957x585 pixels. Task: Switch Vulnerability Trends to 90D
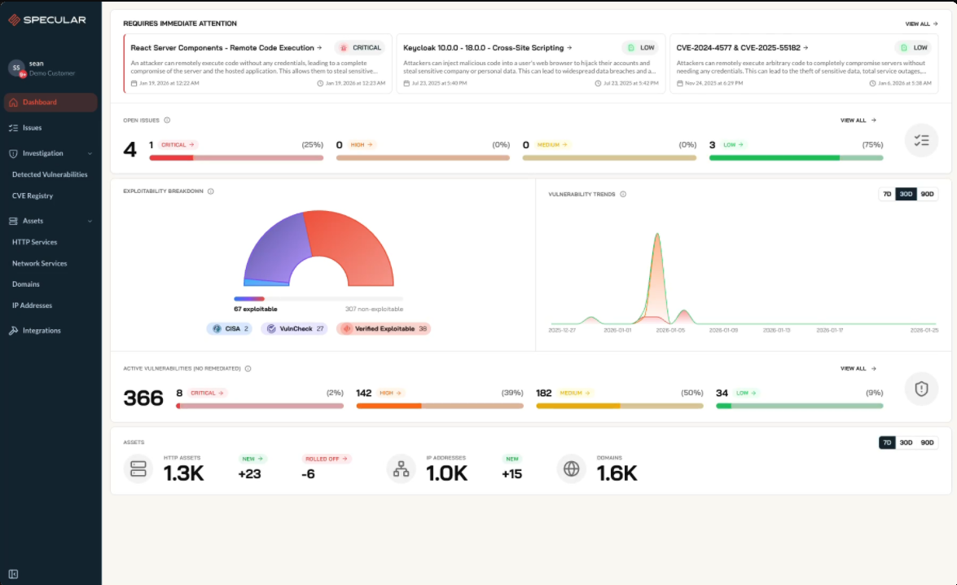point(927,194)
